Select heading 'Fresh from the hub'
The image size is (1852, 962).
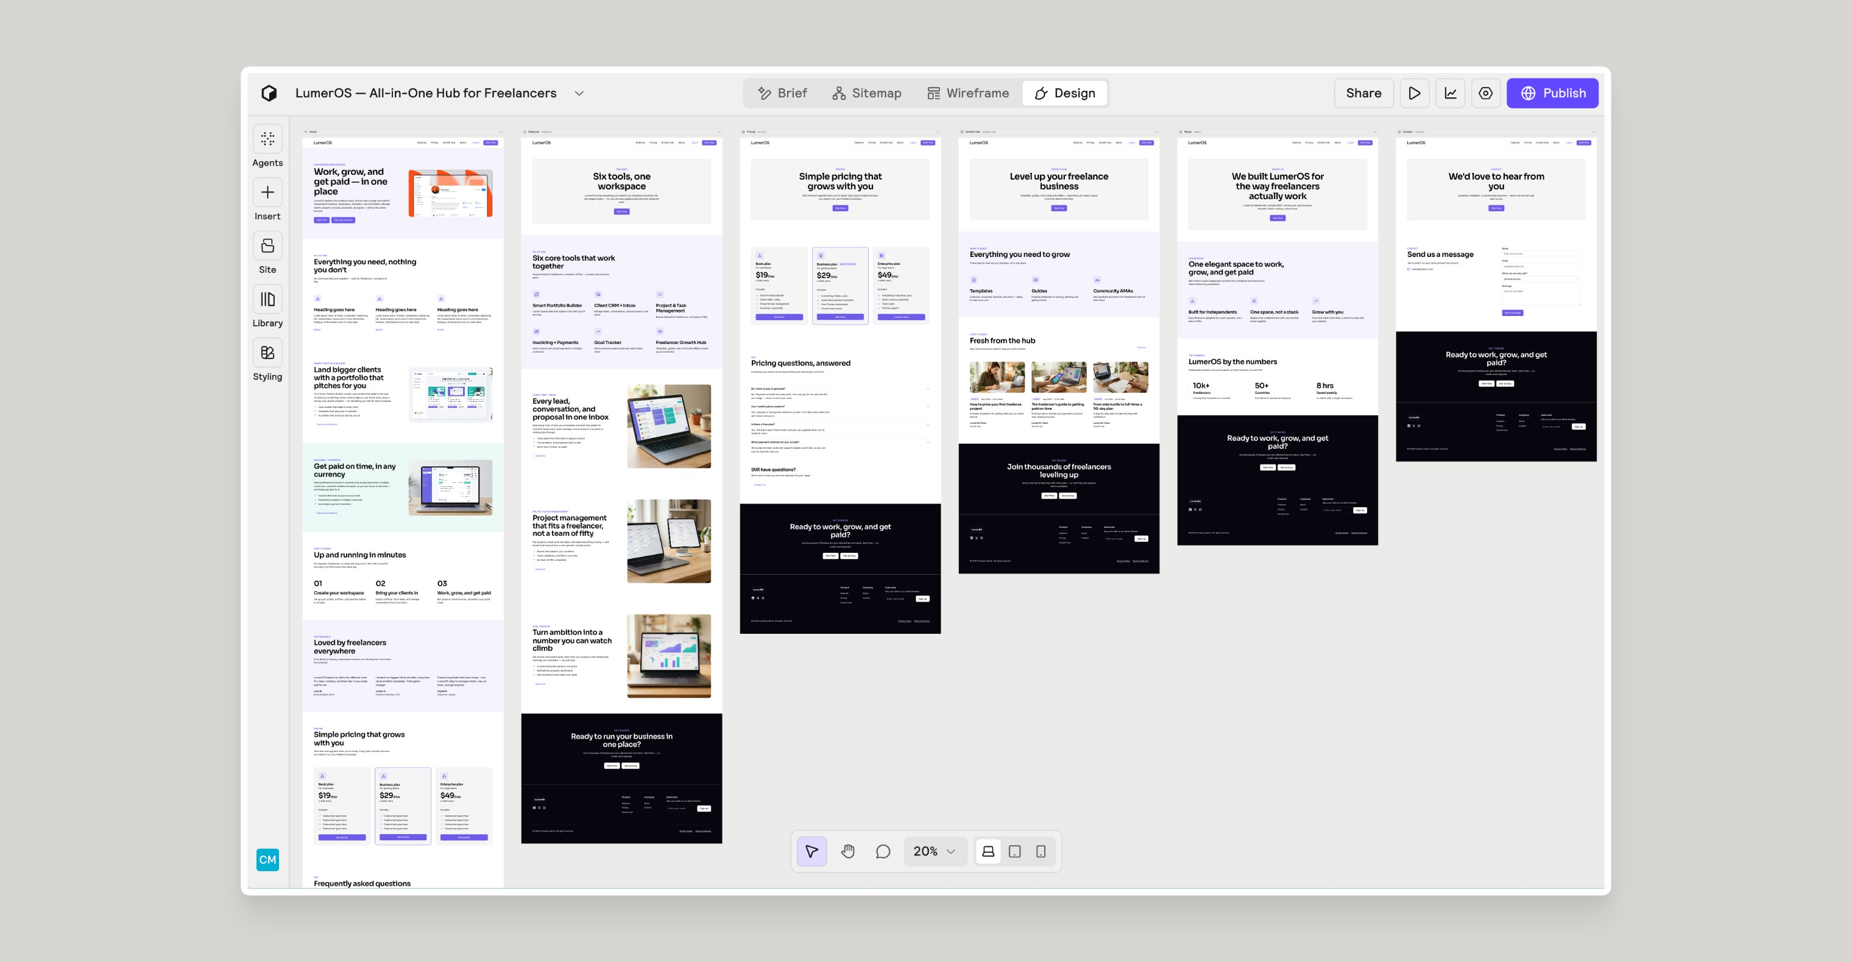click(1002, 341)
